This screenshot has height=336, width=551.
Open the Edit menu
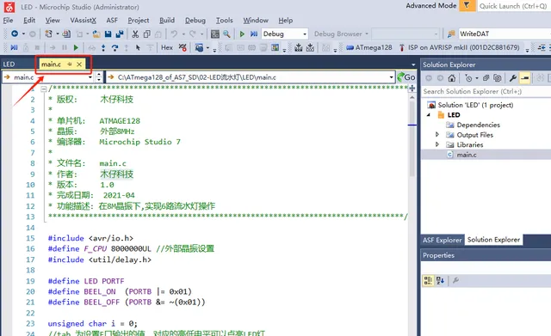[x=29, y=21]
